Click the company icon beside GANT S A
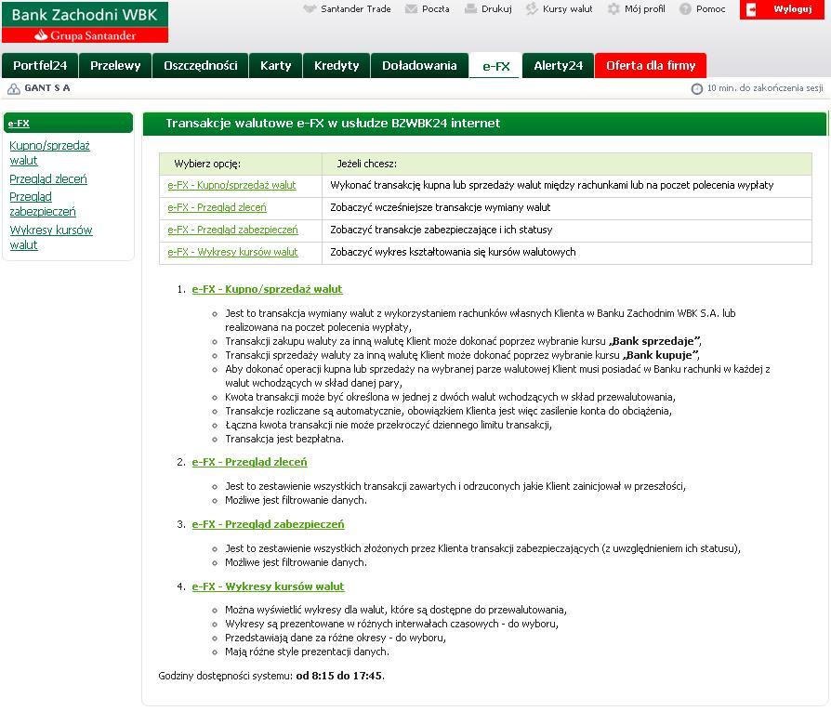Screen dimensions: 831x711 (x=14, y=88)
